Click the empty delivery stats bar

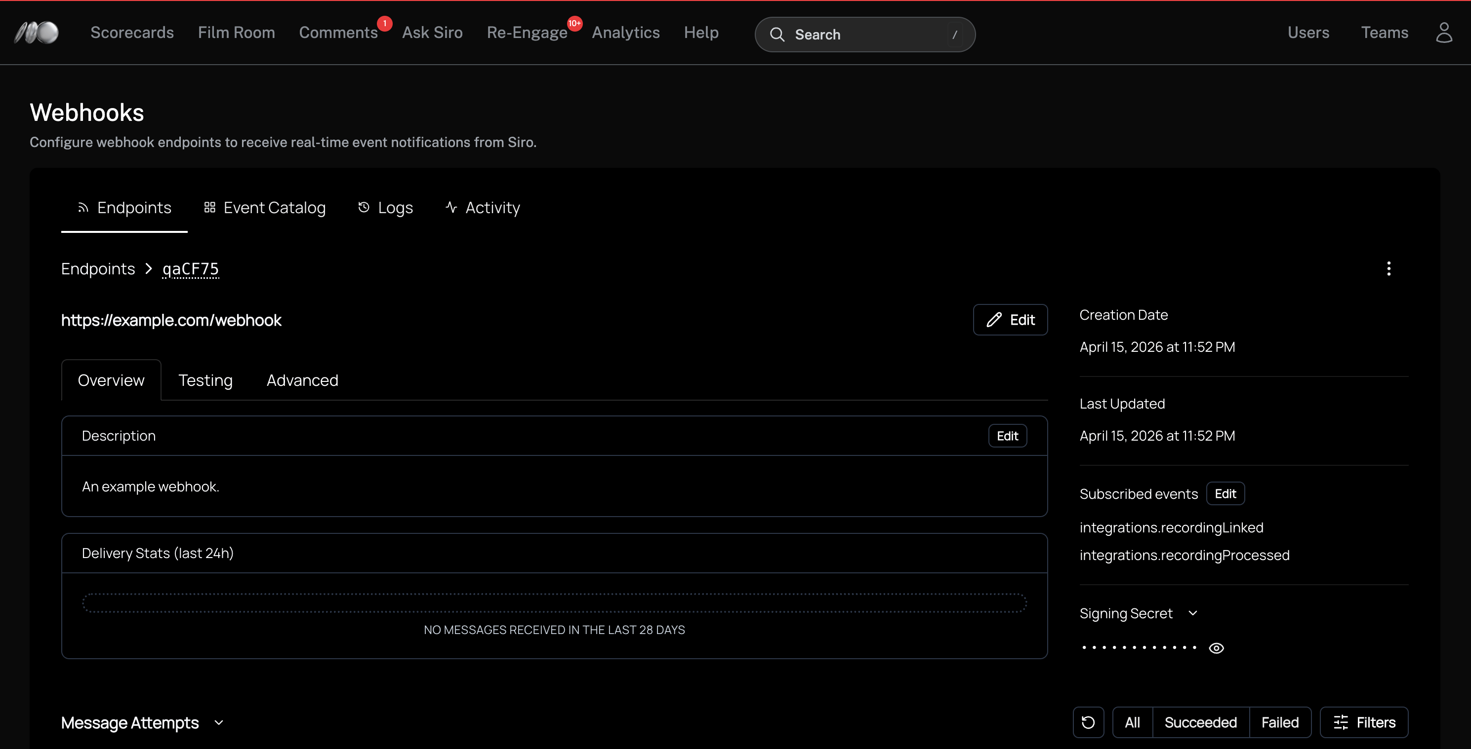click(555, 603)
